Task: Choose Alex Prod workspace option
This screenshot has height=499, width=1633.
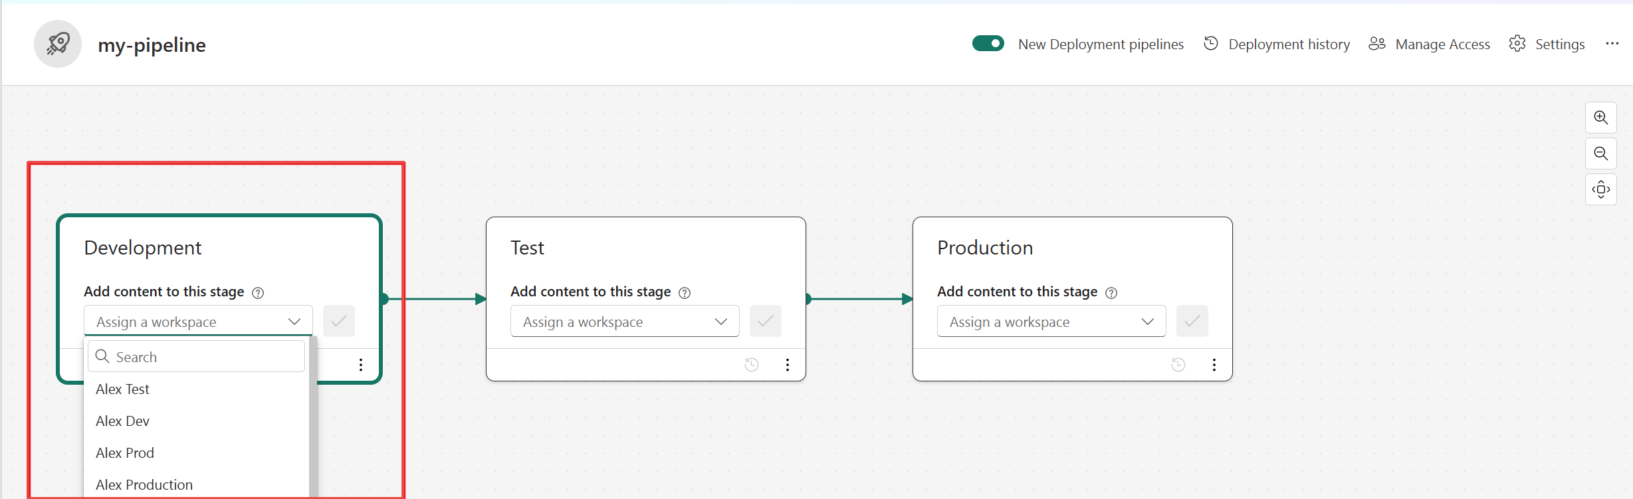Action: (125, 453)
